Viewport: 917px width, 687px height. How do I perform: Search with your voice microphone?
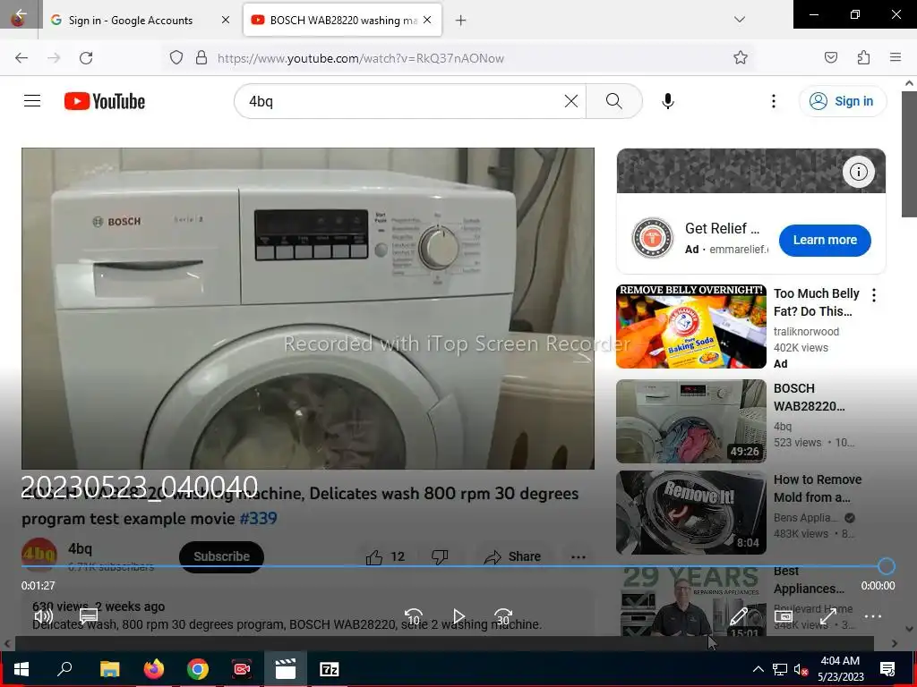(x=668, y=101)
